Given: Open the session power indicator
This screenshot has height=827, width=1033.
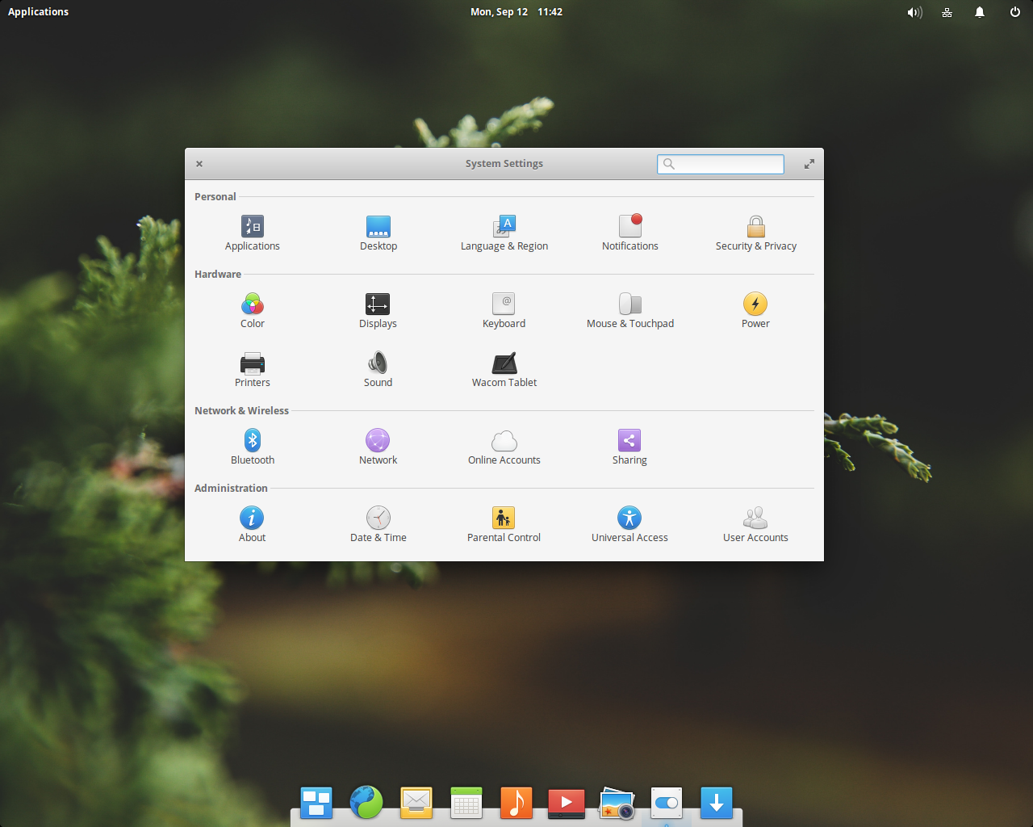Looking at the screenshot, I should 1015,12.
